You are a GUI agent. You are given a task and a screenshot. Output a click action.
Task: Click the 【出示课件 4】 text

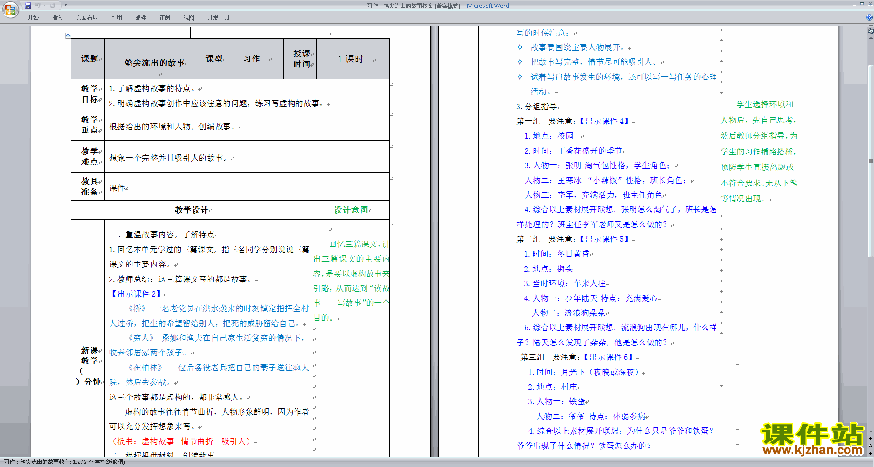[x=604, y=121]
